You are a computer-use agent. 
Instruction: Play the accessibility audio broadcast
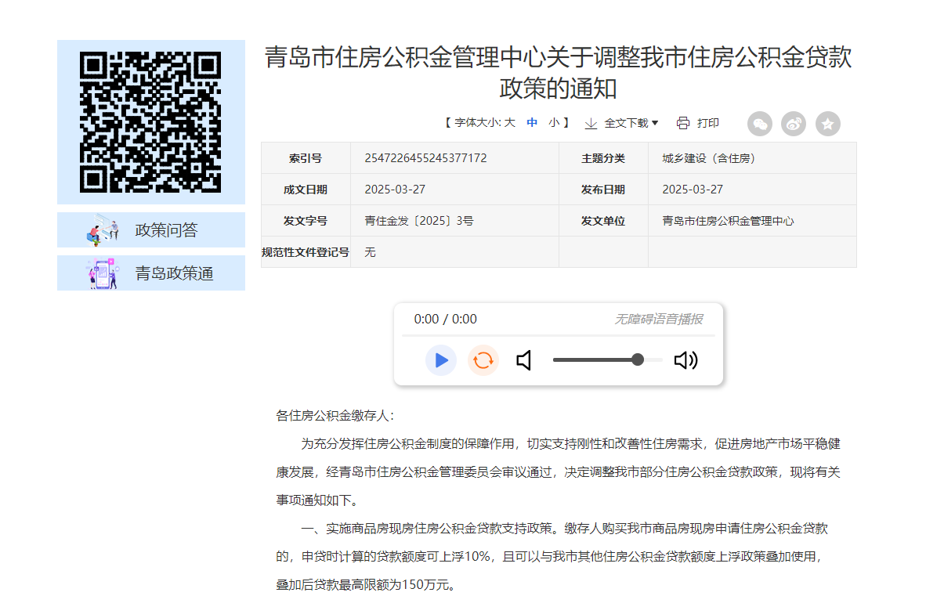click(x=441, y=360)
